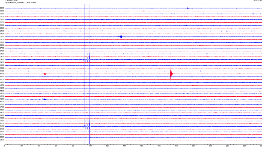Click the 10m axis tick label

click(90, 146)
